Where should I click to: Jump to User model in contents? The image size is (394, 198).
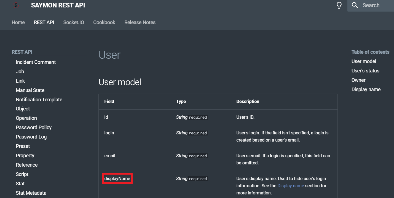364,61
